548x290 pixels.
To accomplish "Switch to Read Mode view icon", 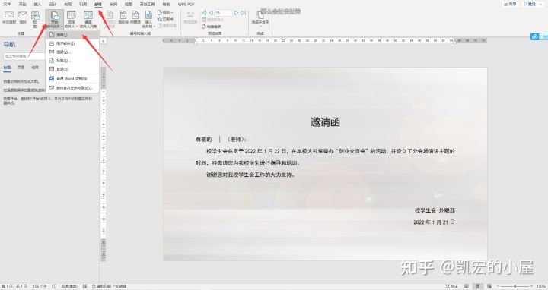I will click(x=467, y=286).
